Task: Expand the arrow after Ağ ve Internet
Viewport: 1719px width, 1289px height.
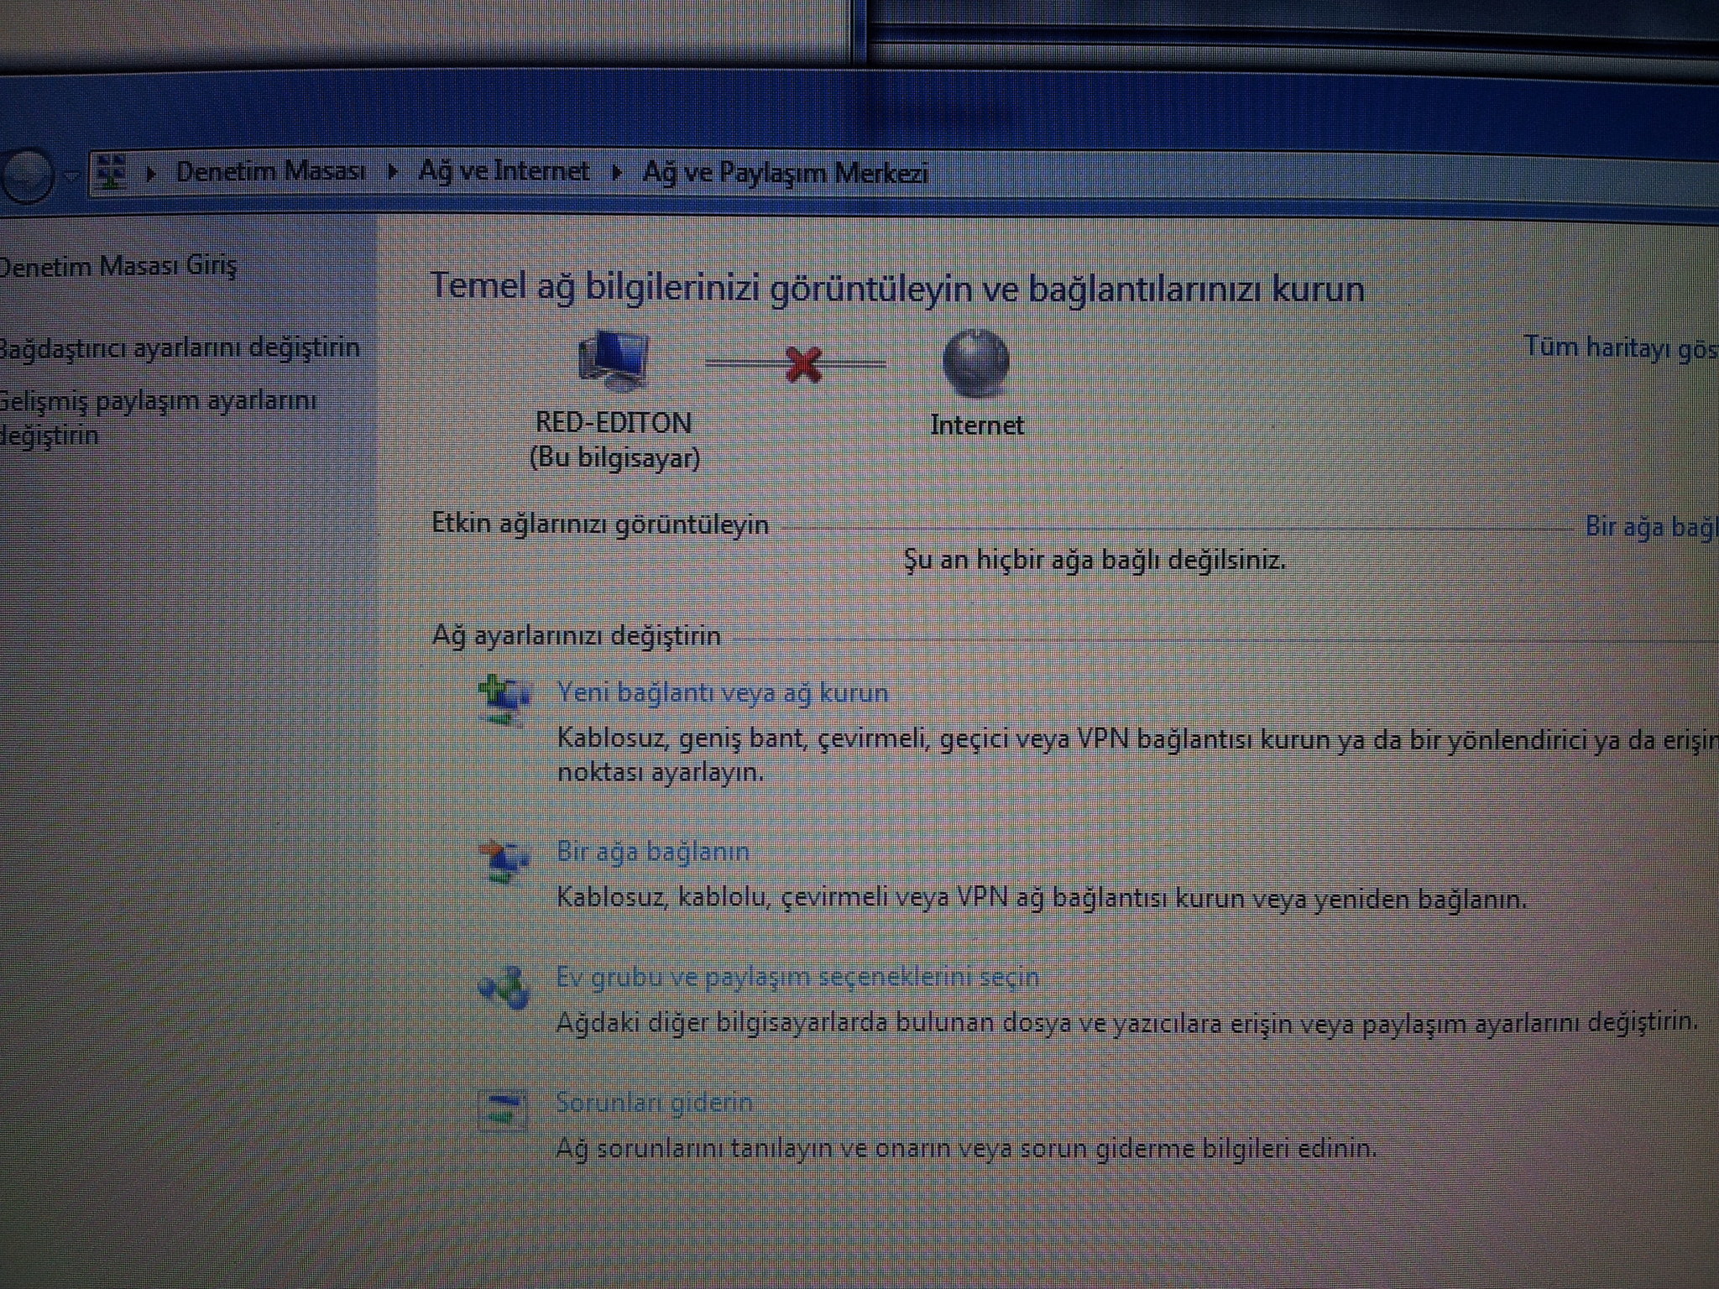Action: [617, 173]
